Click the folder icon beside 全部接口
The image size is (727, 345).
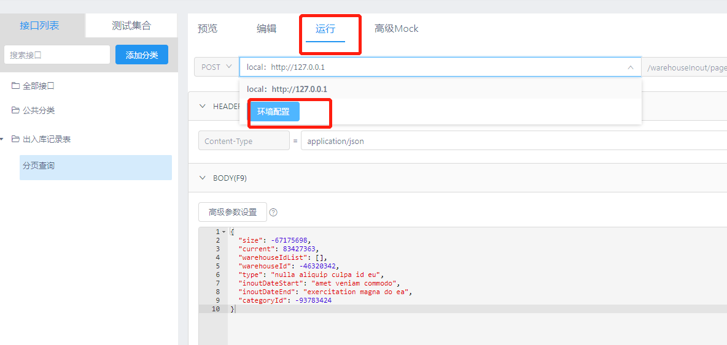15,86
